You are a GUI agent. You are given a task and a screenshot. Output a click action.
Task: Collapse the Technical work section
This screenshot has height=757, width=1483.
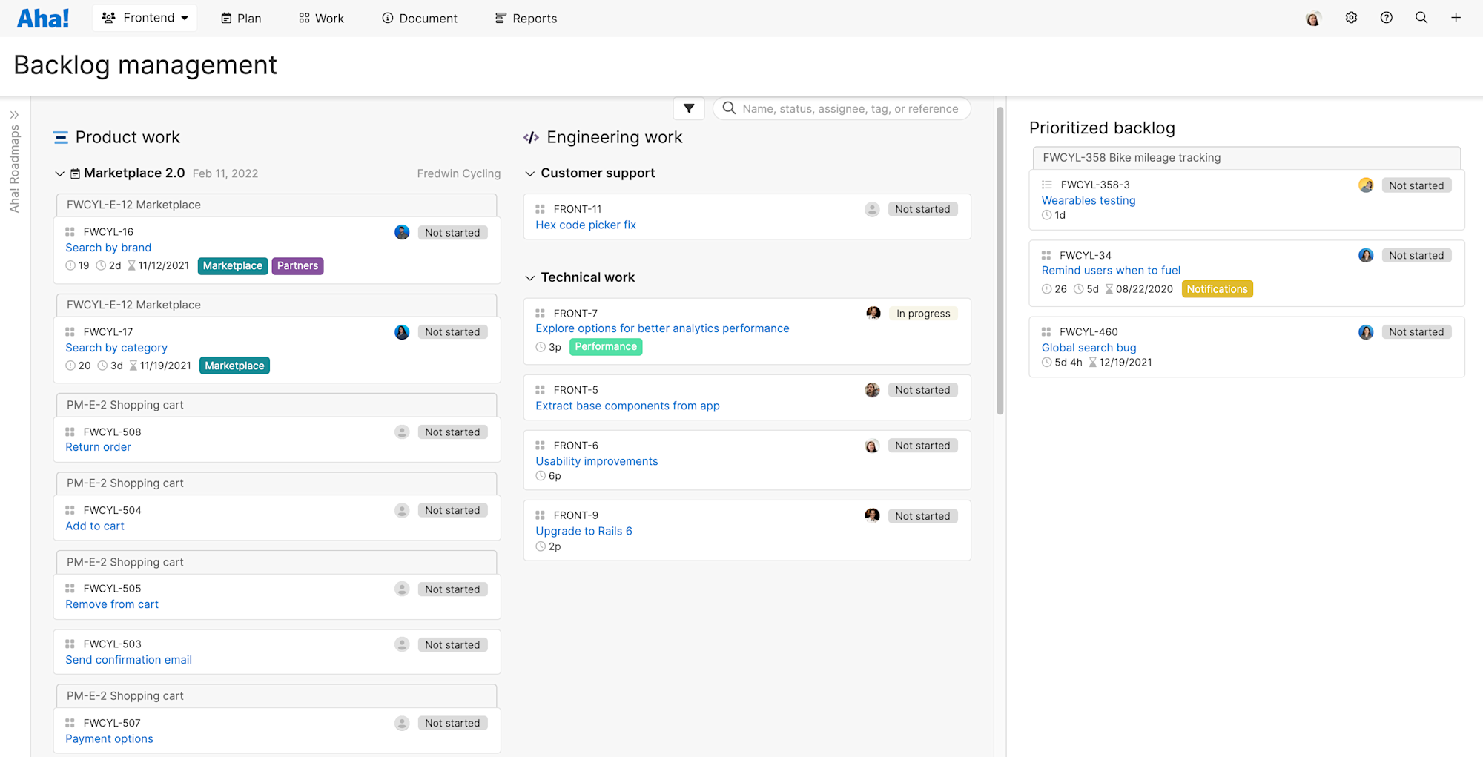(529, 277)
